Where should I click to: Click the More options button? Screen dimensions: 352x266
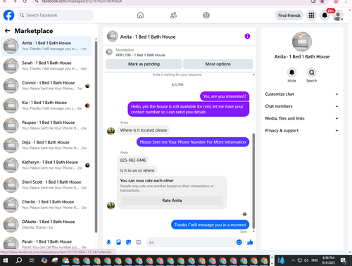click(218, 64)
